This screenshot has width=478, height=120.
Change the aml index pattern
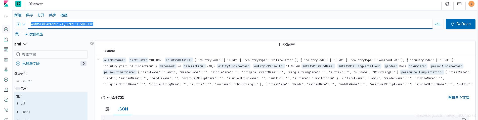pos(20,44)
